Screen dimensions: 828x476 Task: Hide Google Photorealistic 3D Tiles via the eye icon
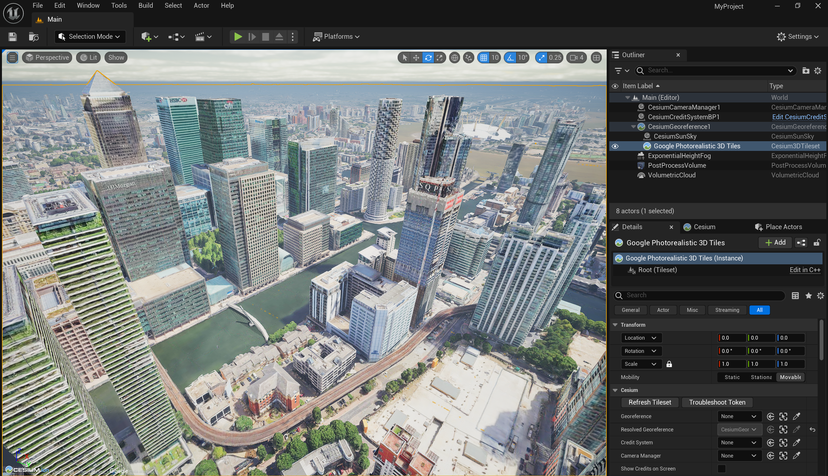(615, 146)
